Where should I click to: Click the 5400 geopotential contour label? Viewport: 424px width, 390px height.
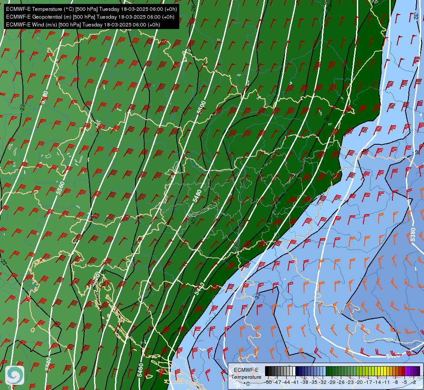click(x=393, y=356)
